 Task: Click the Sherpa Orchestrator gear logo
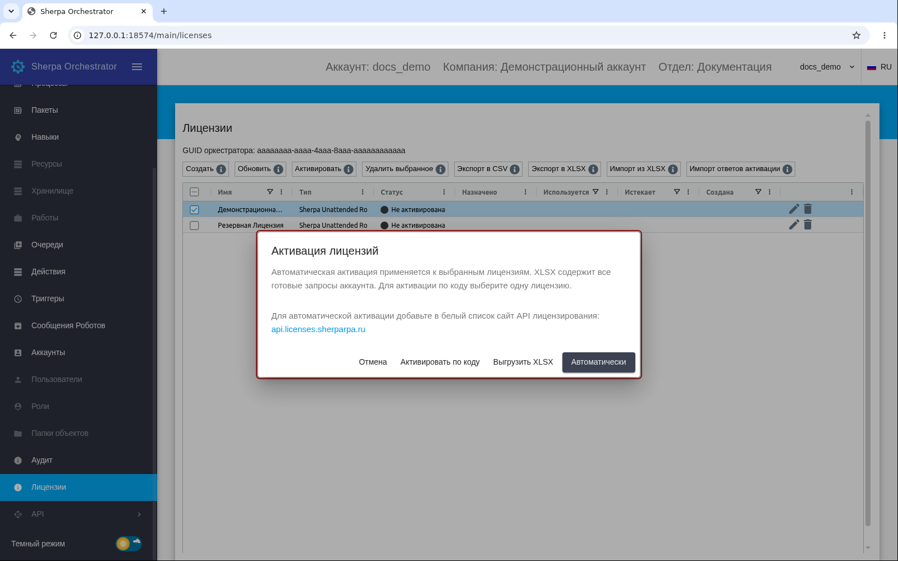pyautogui.click(x=18, y=67)
